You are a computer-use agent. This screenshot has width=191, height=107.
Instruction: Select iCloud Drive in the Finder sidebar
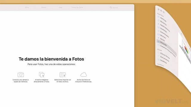165,56
